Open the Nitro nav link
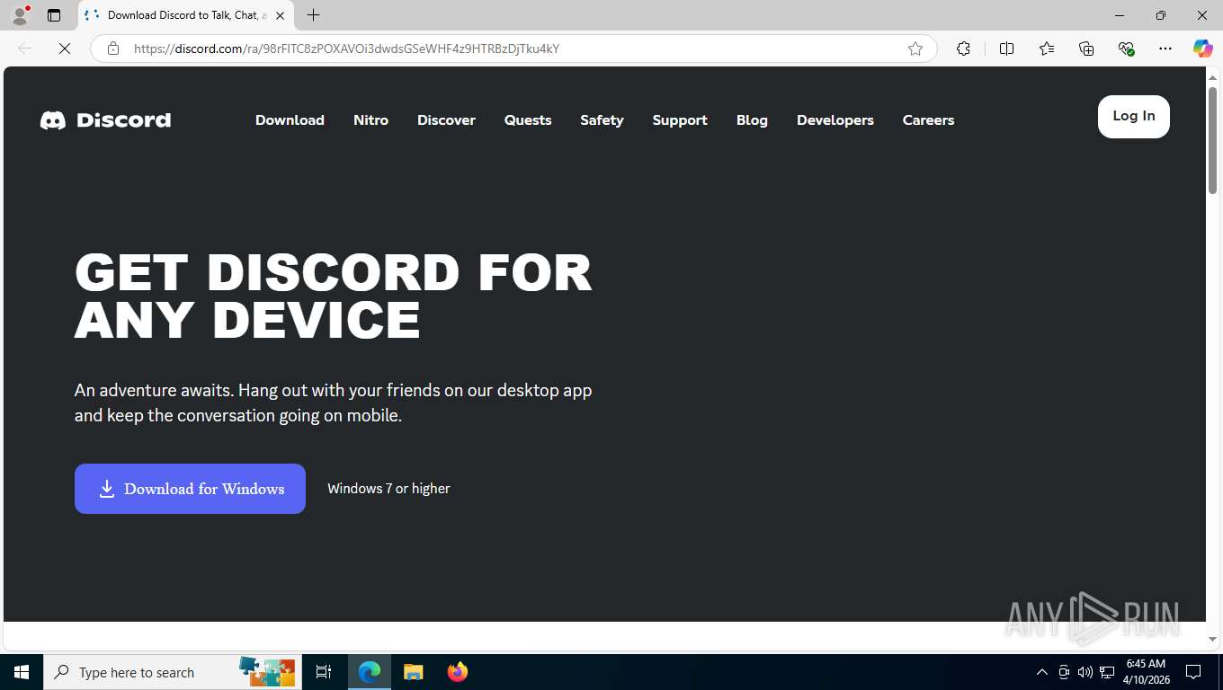Screen dimensions: 1223x690 [x=370, y=119]
